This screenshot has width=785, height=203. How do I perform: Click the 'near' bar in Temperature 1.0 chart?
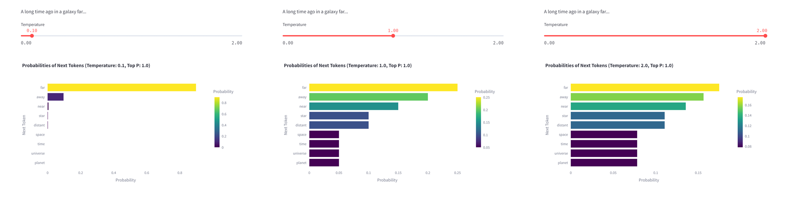click(354, 106)
